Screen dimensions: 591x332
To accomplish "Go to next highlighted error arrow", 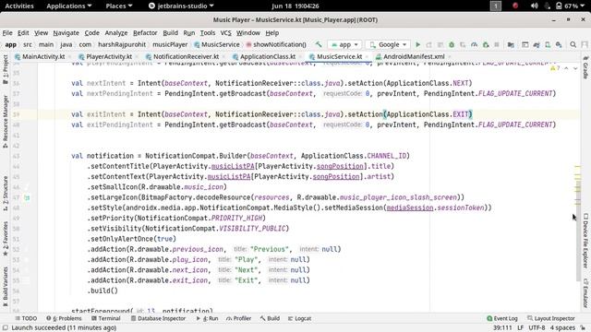I will coord(575,68).
